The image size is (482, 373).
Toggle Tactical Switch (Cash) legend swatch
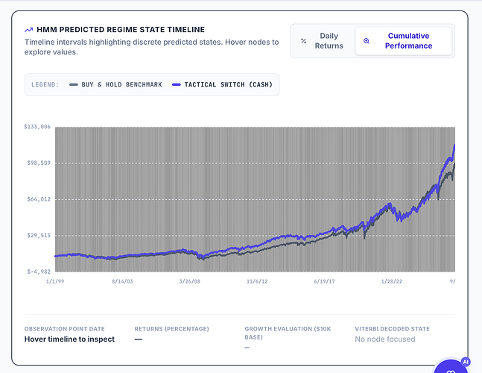point(176,84)
